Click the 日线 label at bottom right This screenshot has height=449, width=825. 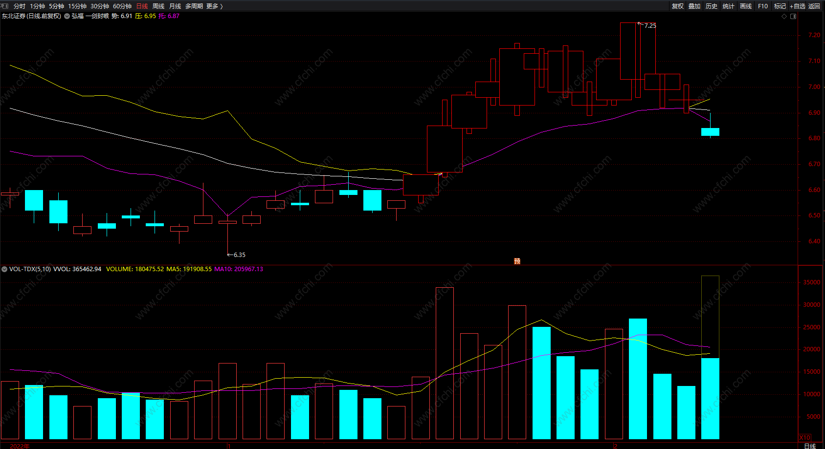810,446
